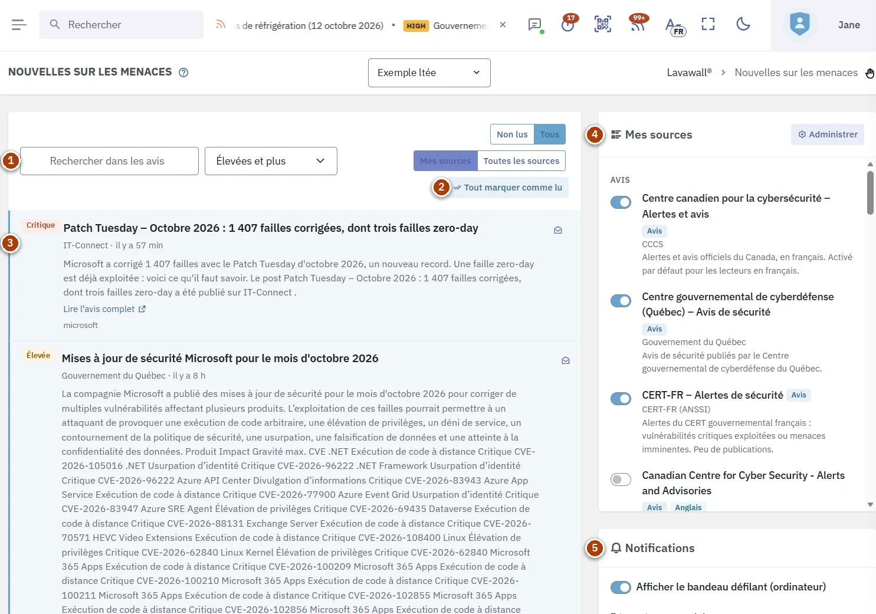Viewport: 876px width, 614px height.
Task: Enable Canadian Centre for Cyber Security source
Action: coord(621,480)
